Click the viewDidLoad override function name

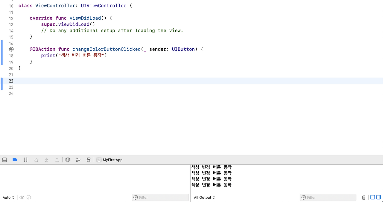[x=85, y=18]
